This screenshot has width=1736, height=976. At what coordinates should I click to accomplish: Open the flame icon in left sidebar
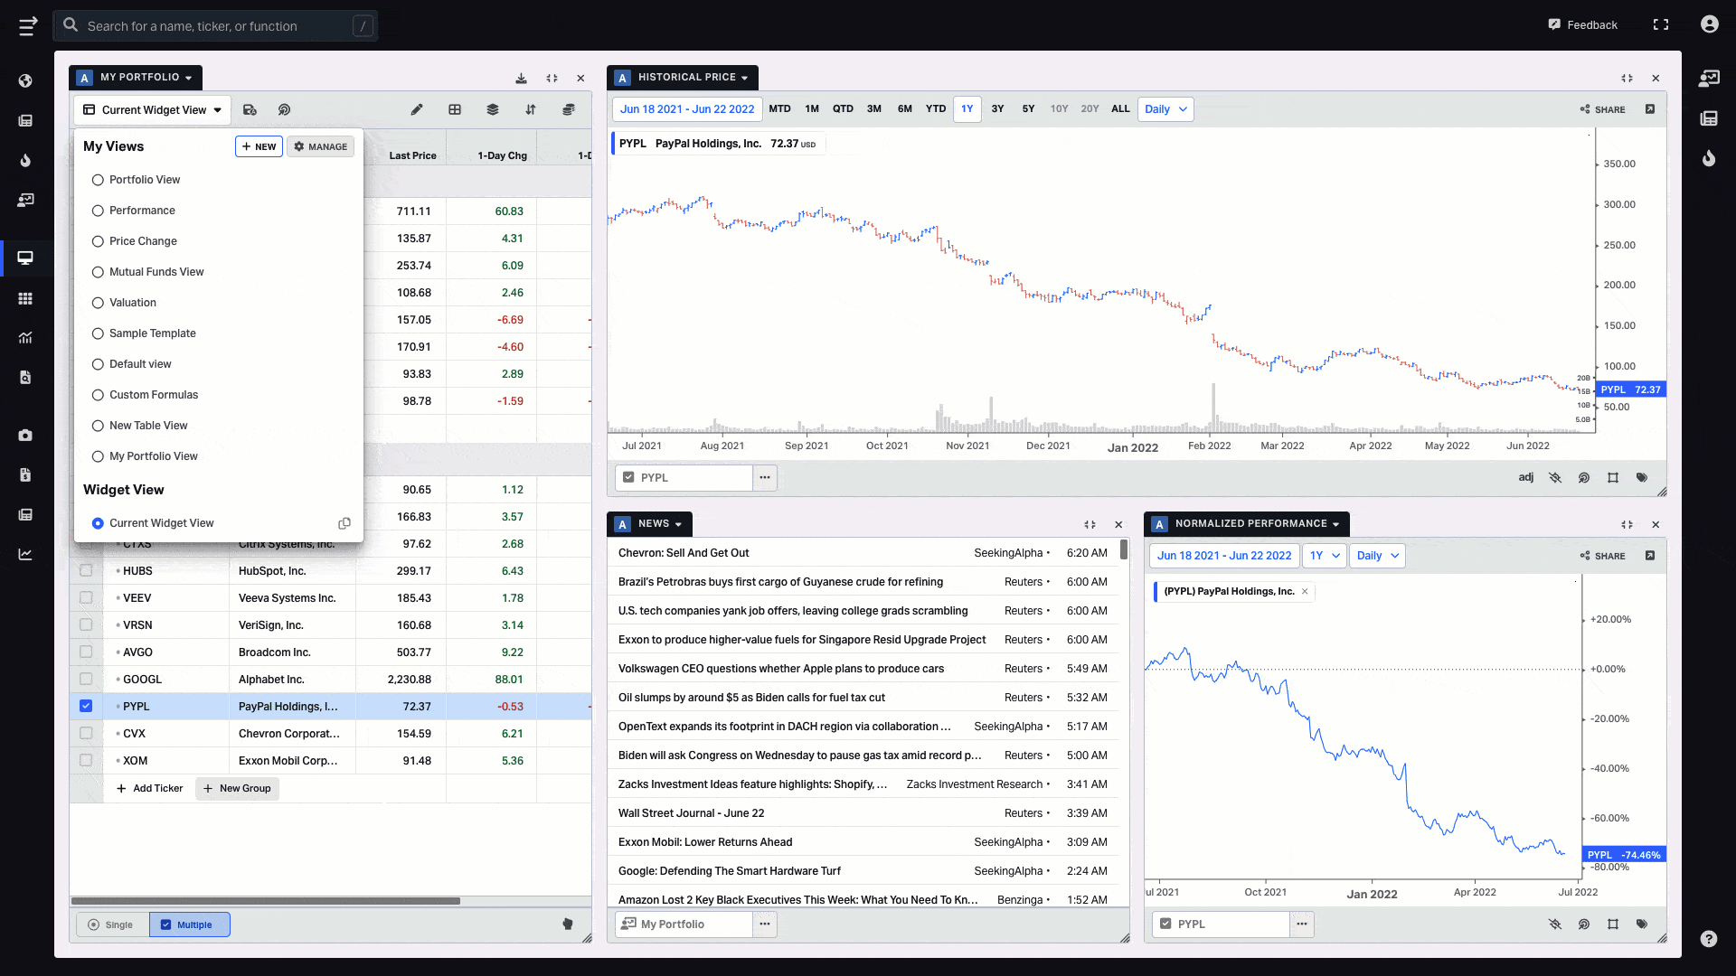click(25, 160)
